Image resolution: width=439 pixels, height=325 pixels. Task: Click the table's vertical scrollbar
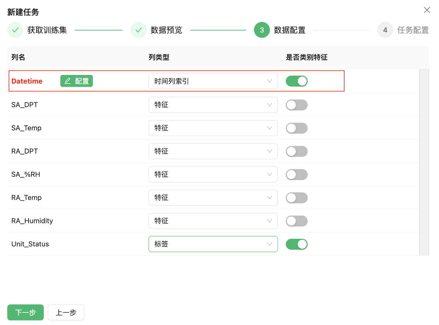coord(424,162)
